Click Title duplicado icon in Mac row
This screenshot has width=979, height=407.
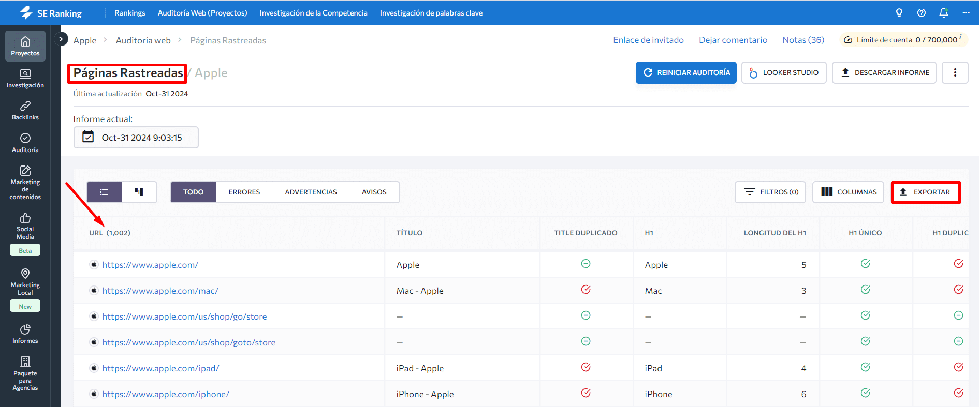[x=586, y=290]
